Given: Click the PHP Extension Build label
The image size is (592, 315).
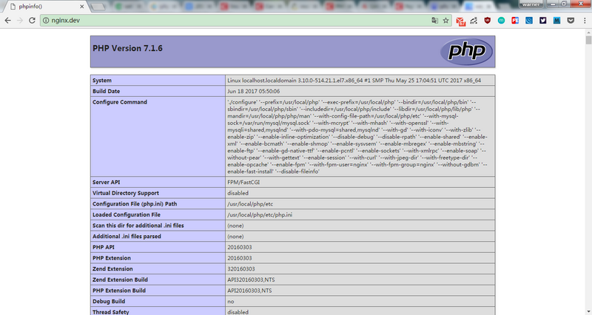Looking at the screenshot, I should point(119,291).
